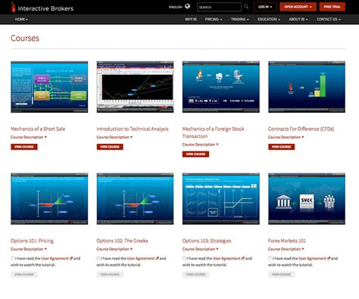Click the User Agreement link under Forex Markets 101

[313, 258]
